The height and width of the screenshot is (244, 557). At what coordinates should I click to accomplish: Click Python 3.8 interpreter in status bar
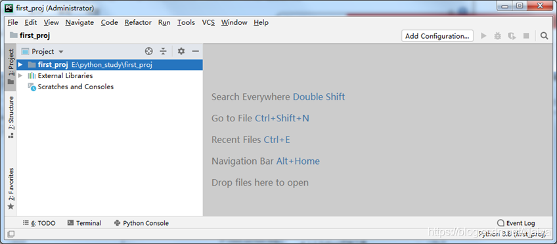click(512, 234)
